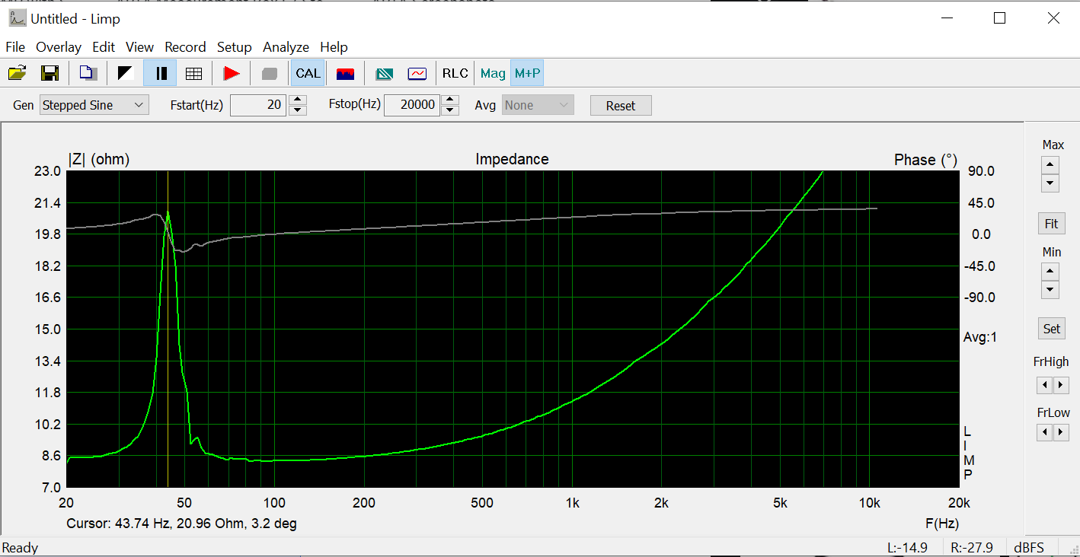Click the L:-14.9 level indicator
The image size is (1080, 557).
pyautogui.click(x=908, y=547)
